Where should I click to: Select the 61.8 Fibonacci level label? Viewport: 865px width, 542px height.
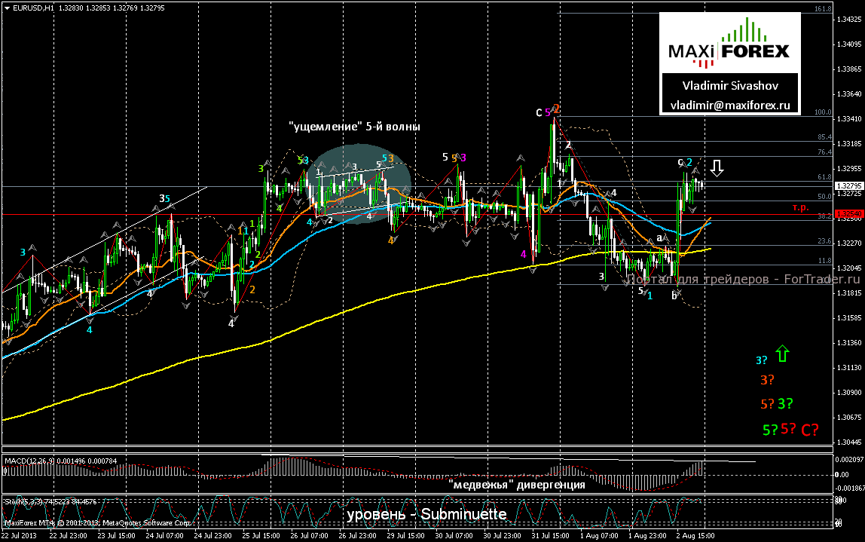click(825, 176)
